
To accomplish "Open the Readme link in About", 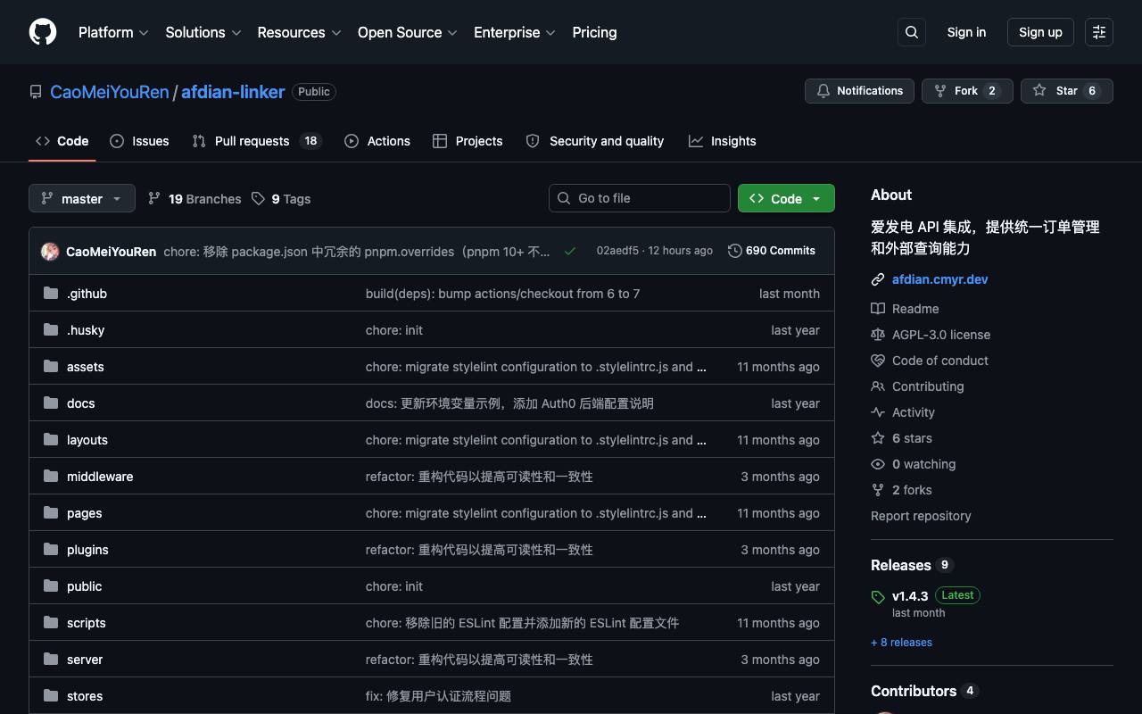I will (x=915, y=309).
